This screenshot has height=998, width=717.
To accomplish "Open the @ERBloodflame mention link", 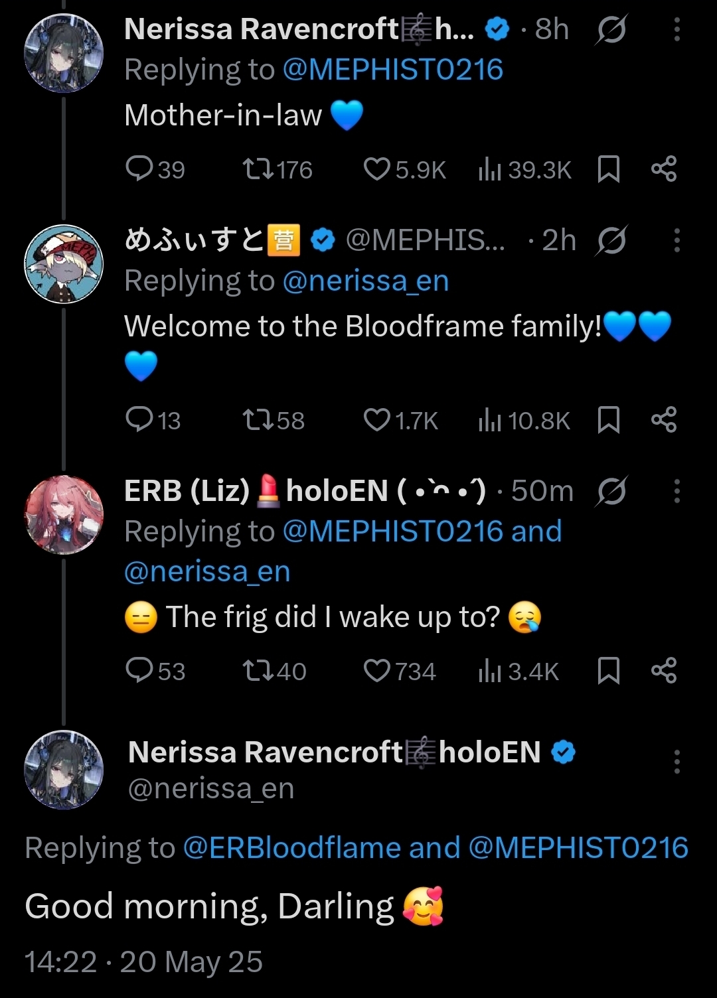I will point(291,848).
